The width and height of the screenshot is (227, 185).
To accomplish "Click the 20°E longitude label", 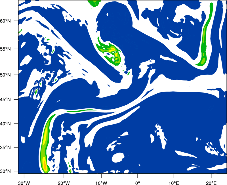I will coord(211,183).
